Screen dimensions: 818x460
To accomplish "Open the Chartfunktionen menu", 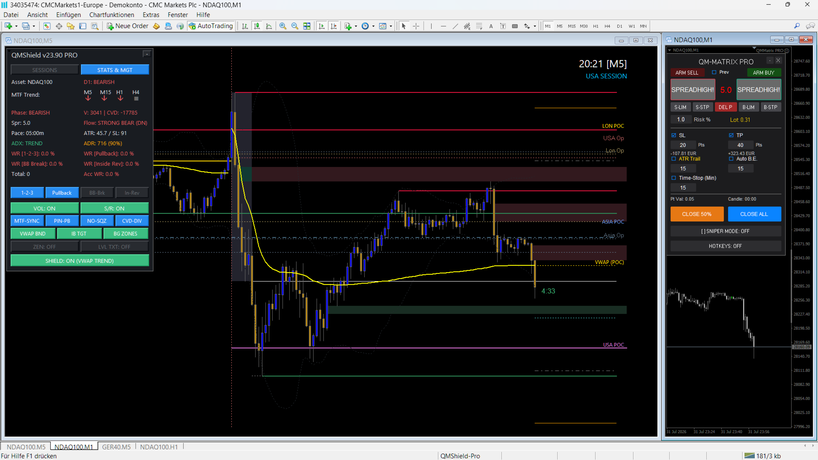I will 112,15.
